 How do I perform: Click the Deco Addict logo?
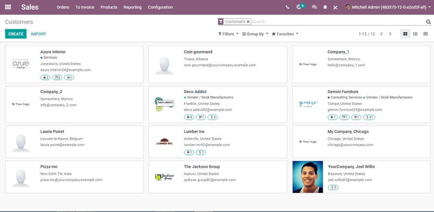pyautogui.click(x=164, y=104)
